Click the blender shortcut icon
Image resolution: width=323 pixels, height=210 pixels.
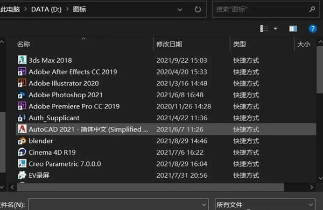pyautogui.click(x=22, y=141)
